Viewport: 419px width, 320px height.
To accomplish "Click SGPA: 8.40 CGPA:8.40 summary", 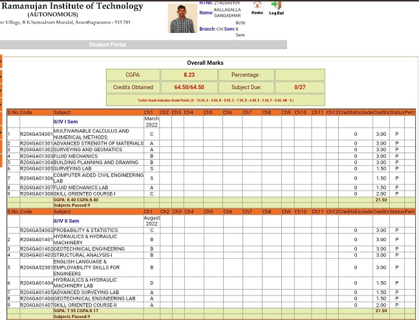I will click(x=76, y=200).
